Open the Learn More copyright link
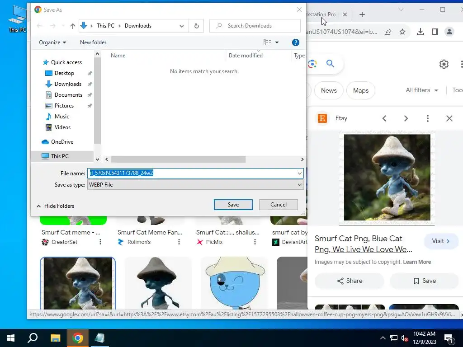The height and width of the screenshot is (347, 463). pos(416,262)
